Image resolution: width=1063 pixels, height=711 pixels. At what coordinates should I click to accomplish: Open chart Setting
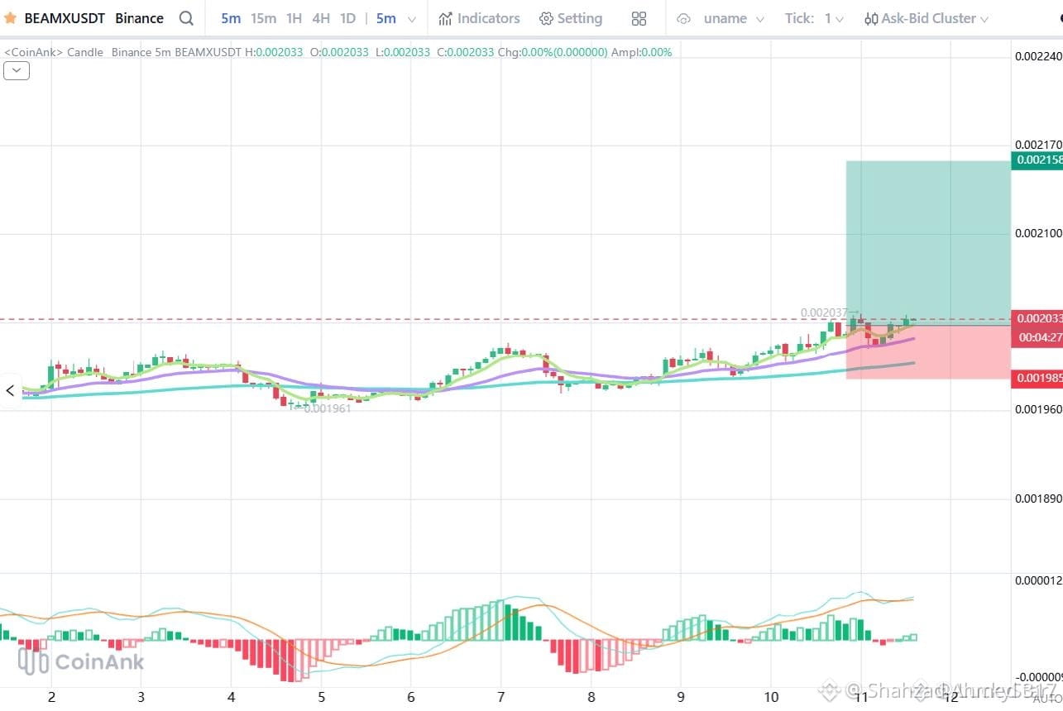tap(571, 18)
